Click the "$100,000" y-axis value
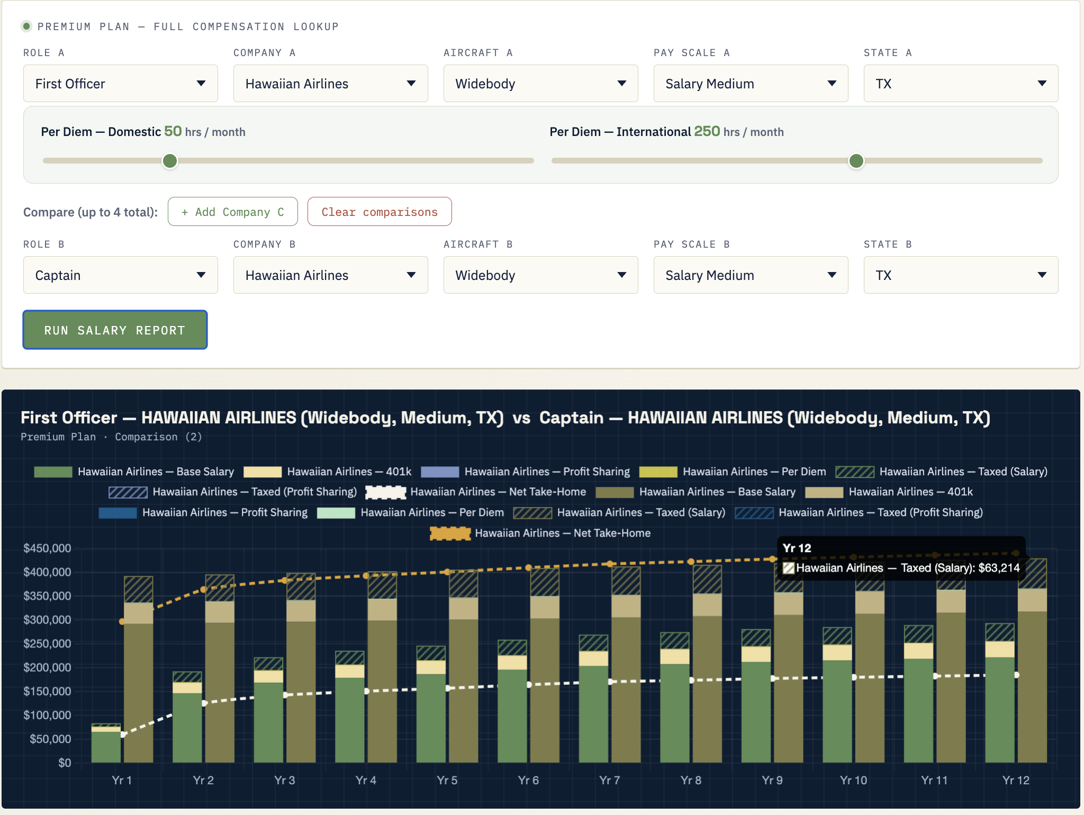The height and width of the screenshot is (815, 1084). tap(47, 715)
